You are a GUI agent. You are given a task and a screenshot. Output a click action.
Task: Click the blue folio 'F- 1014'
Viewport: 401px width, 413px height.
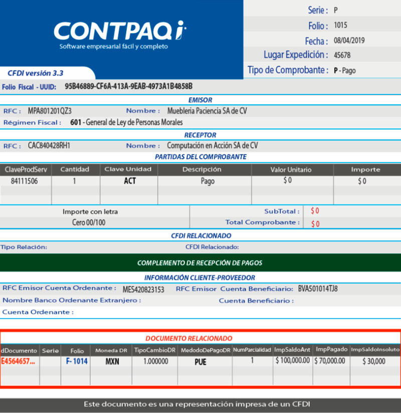[x=77, y=361]
